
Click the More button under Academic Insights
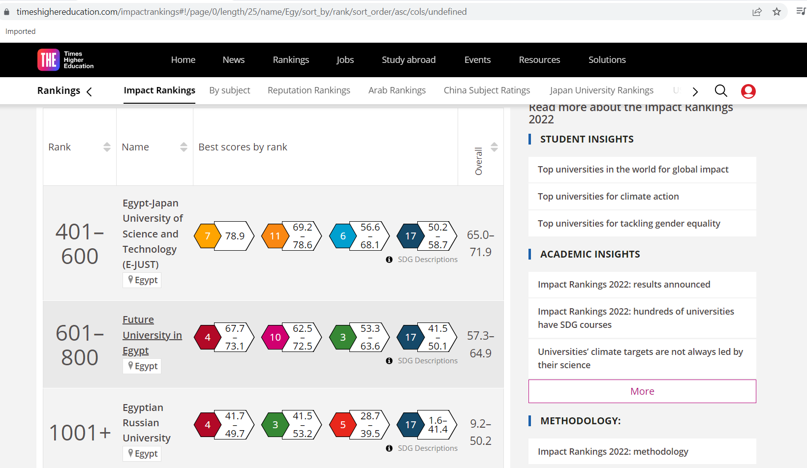click(x=642, y=391)
